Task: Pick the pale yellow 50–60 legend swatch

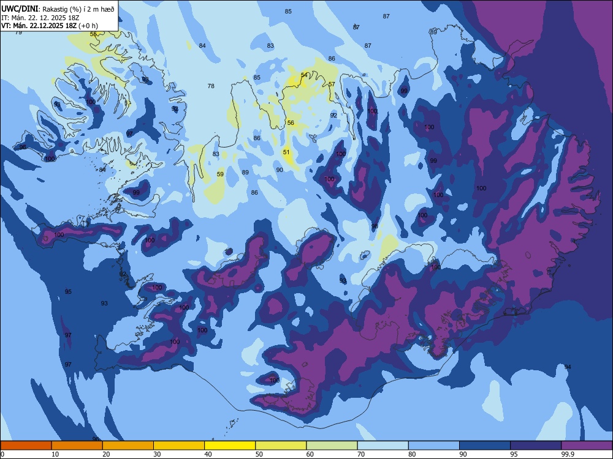Action: 281,446
